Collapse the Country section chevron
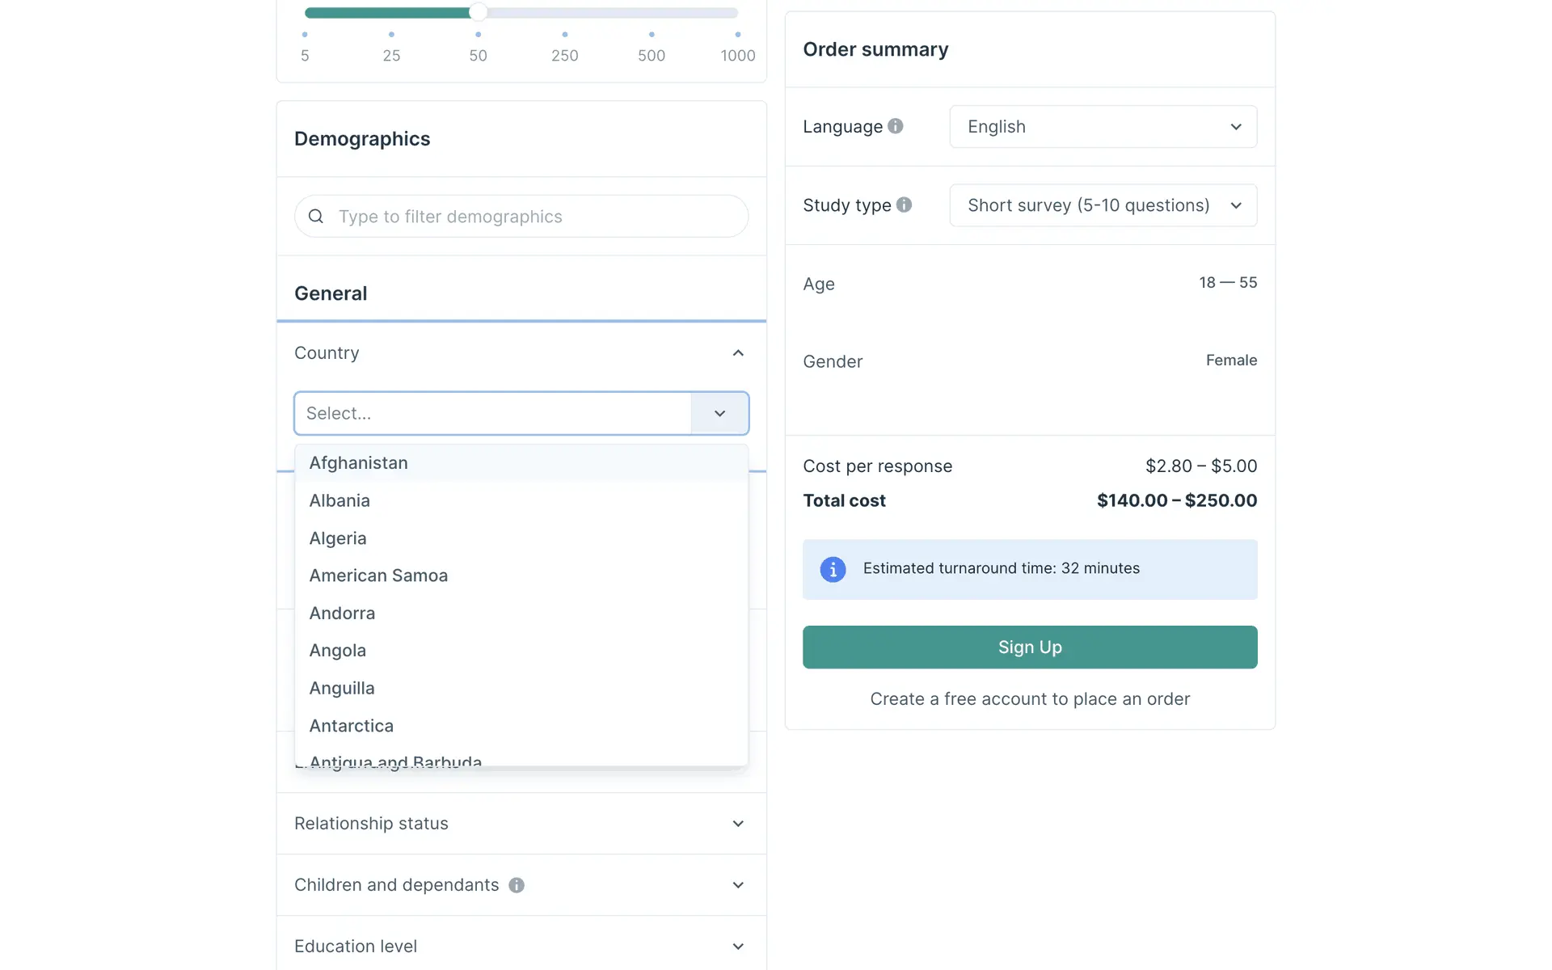1552x970 pixels. tap(737, 353)
